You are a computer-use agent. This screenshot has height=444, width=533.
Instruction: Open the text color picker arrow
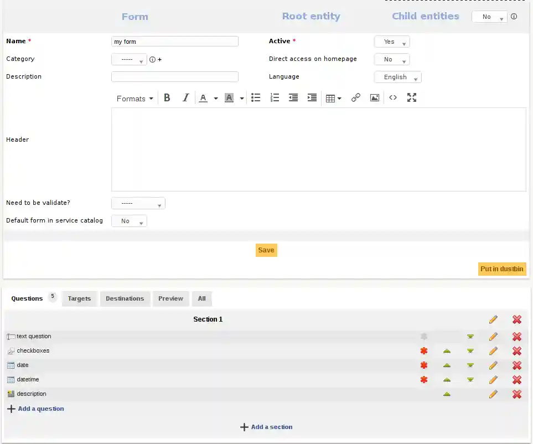216,99
